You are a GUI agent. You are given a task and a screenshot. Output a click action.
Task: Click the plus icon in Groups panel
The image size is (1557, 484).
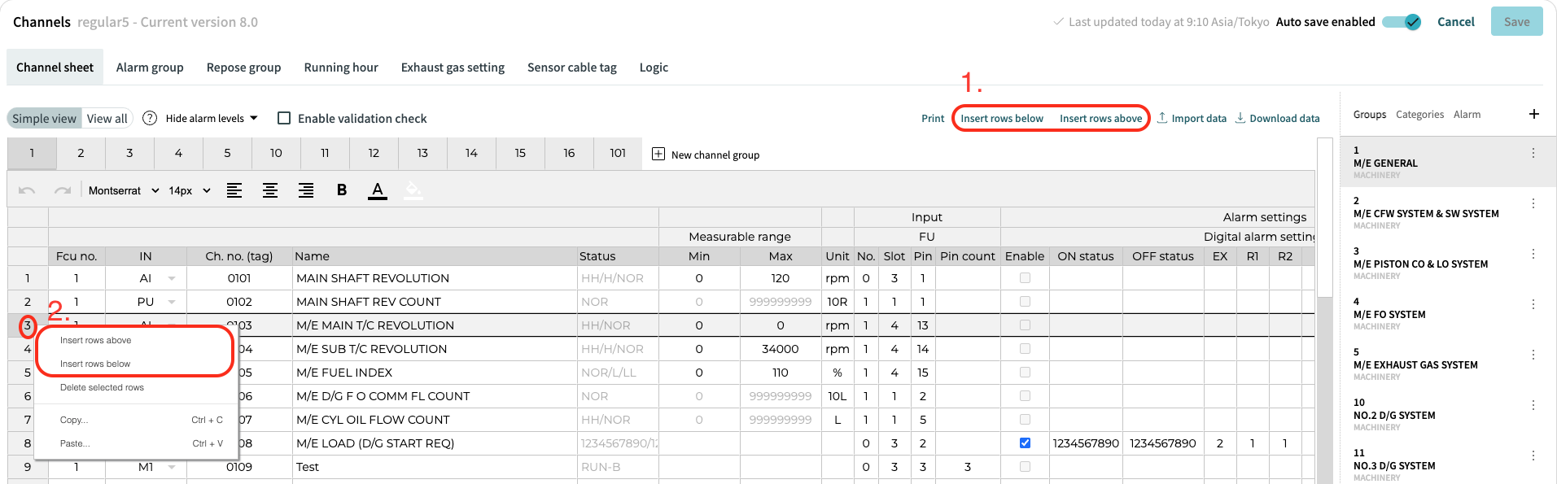pyautogui.click(x=1534, y=114)
